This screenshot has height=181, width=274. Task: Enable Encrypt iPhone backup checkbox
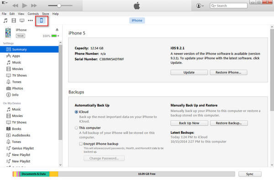[x=81, y=144]
